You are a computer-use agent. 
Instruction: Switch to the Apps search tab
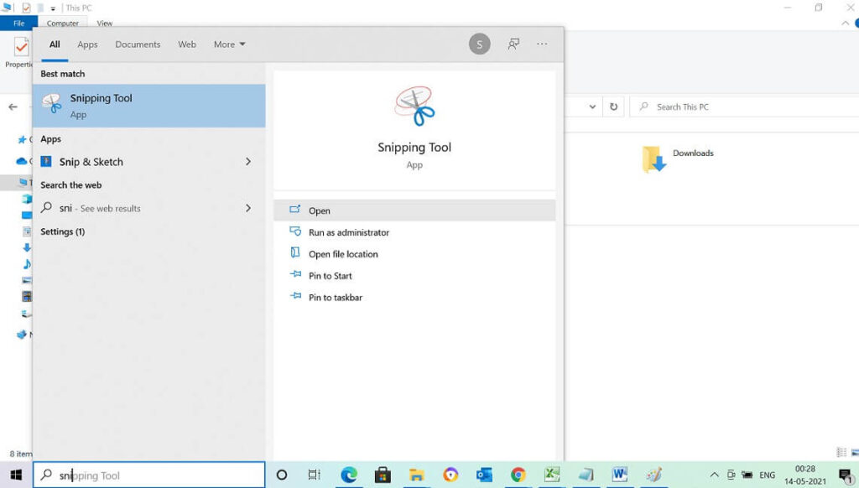[87, 44]
